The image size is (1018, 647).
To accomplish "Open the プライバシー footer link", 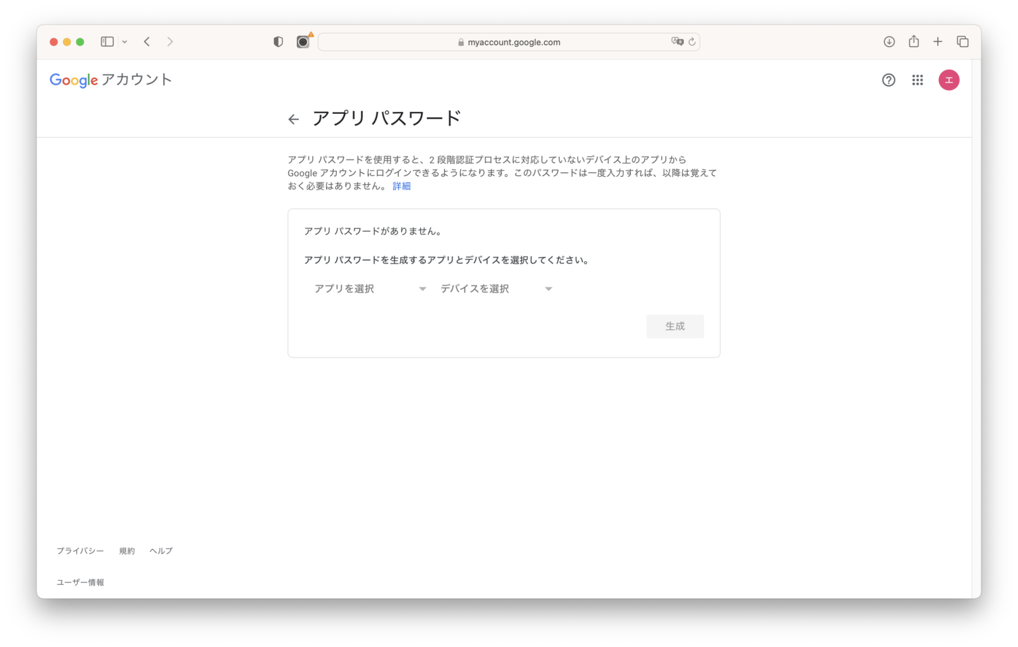I will (x=80, y=551).
